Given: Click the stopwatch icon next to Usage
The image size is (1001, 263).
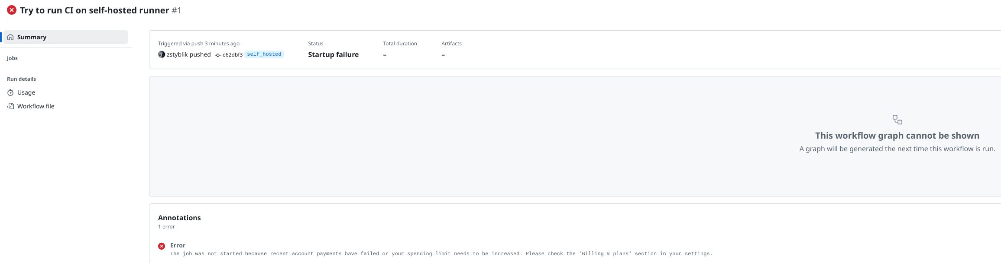Looking at the screenshot, I should [10, 92].
